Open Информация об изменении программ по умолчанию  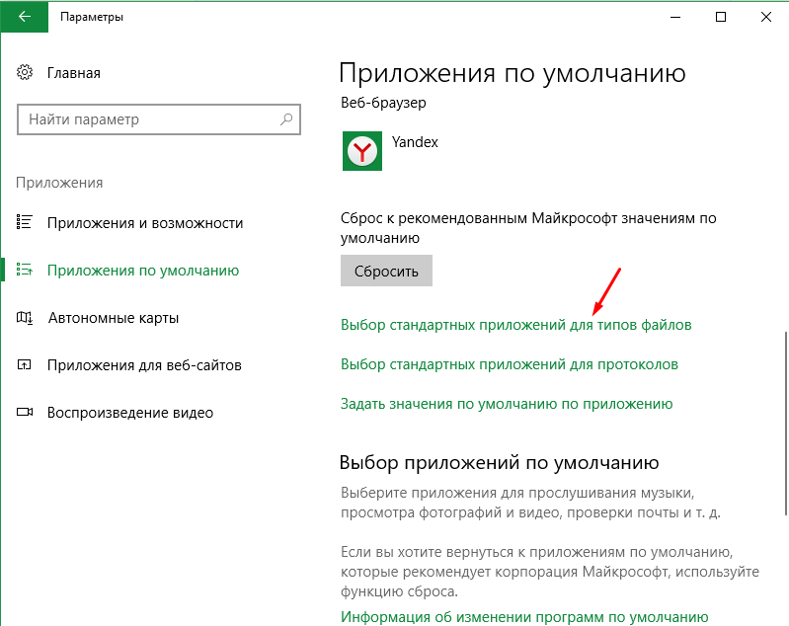click(524, 617)
